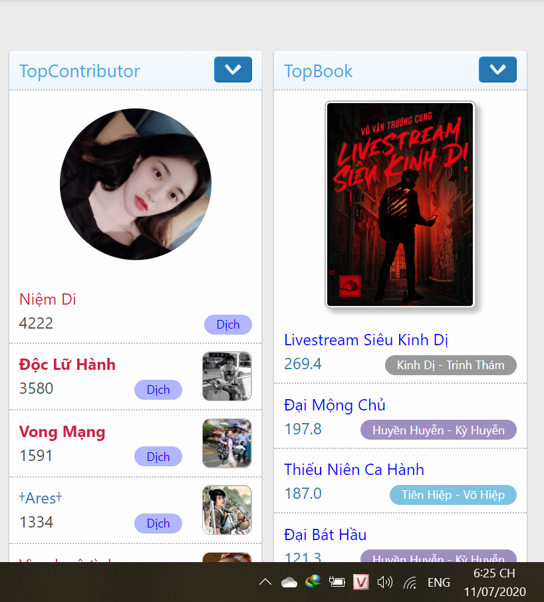544x602 pixels.
Task: Open the speaker volume icon
Action: pos(384,583)
